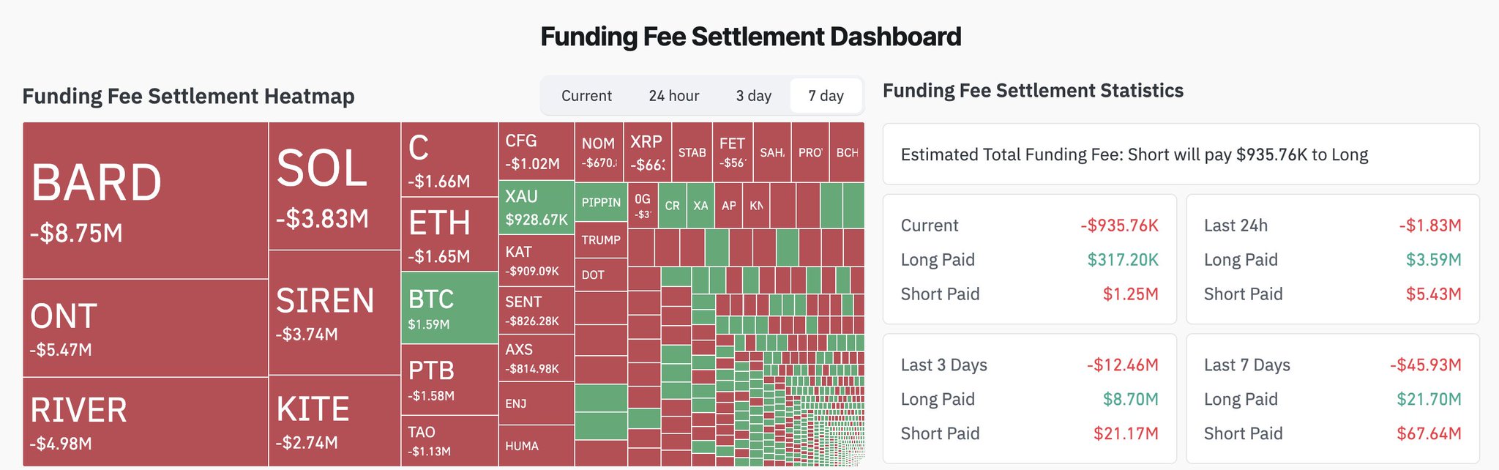
Task: Click the BARD tile in the heatmap
Action: coord(145,201)
